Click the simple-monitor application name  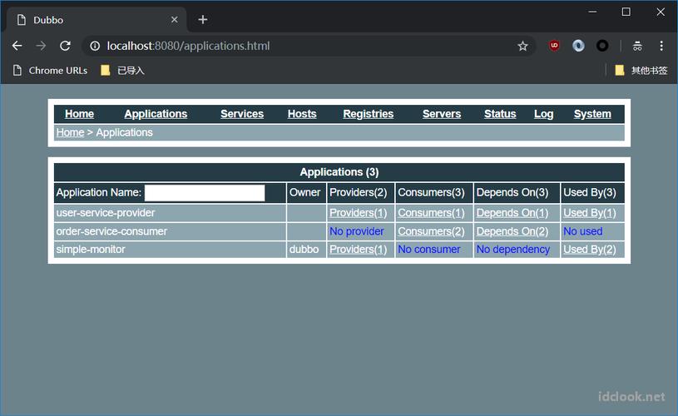tap(91, 250)
